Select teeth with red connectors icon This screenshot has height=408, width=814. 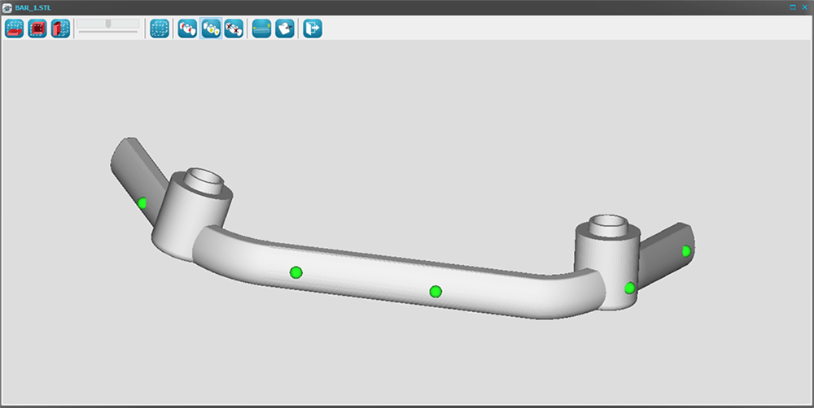click(x=187, y=28)
